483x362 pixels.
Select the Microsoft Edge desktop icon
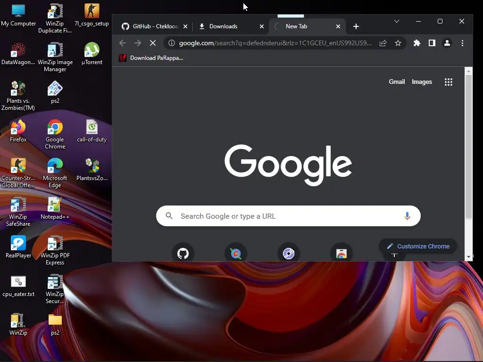click(x=55, y=173)
